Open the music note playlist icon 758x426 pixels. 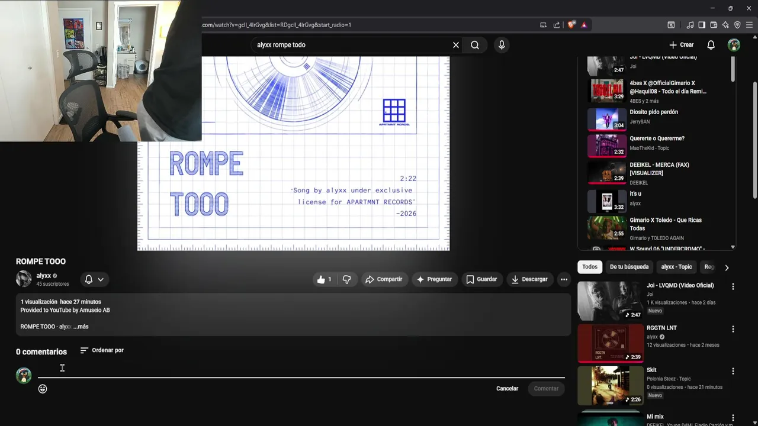(690, 25)
